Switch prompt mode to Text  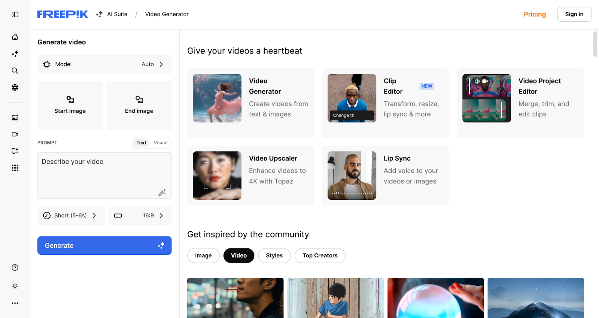[141, 143]
